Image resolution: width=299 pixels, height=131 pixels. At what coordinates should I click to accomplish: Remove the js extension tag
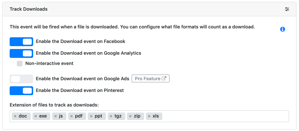(56, 116)
